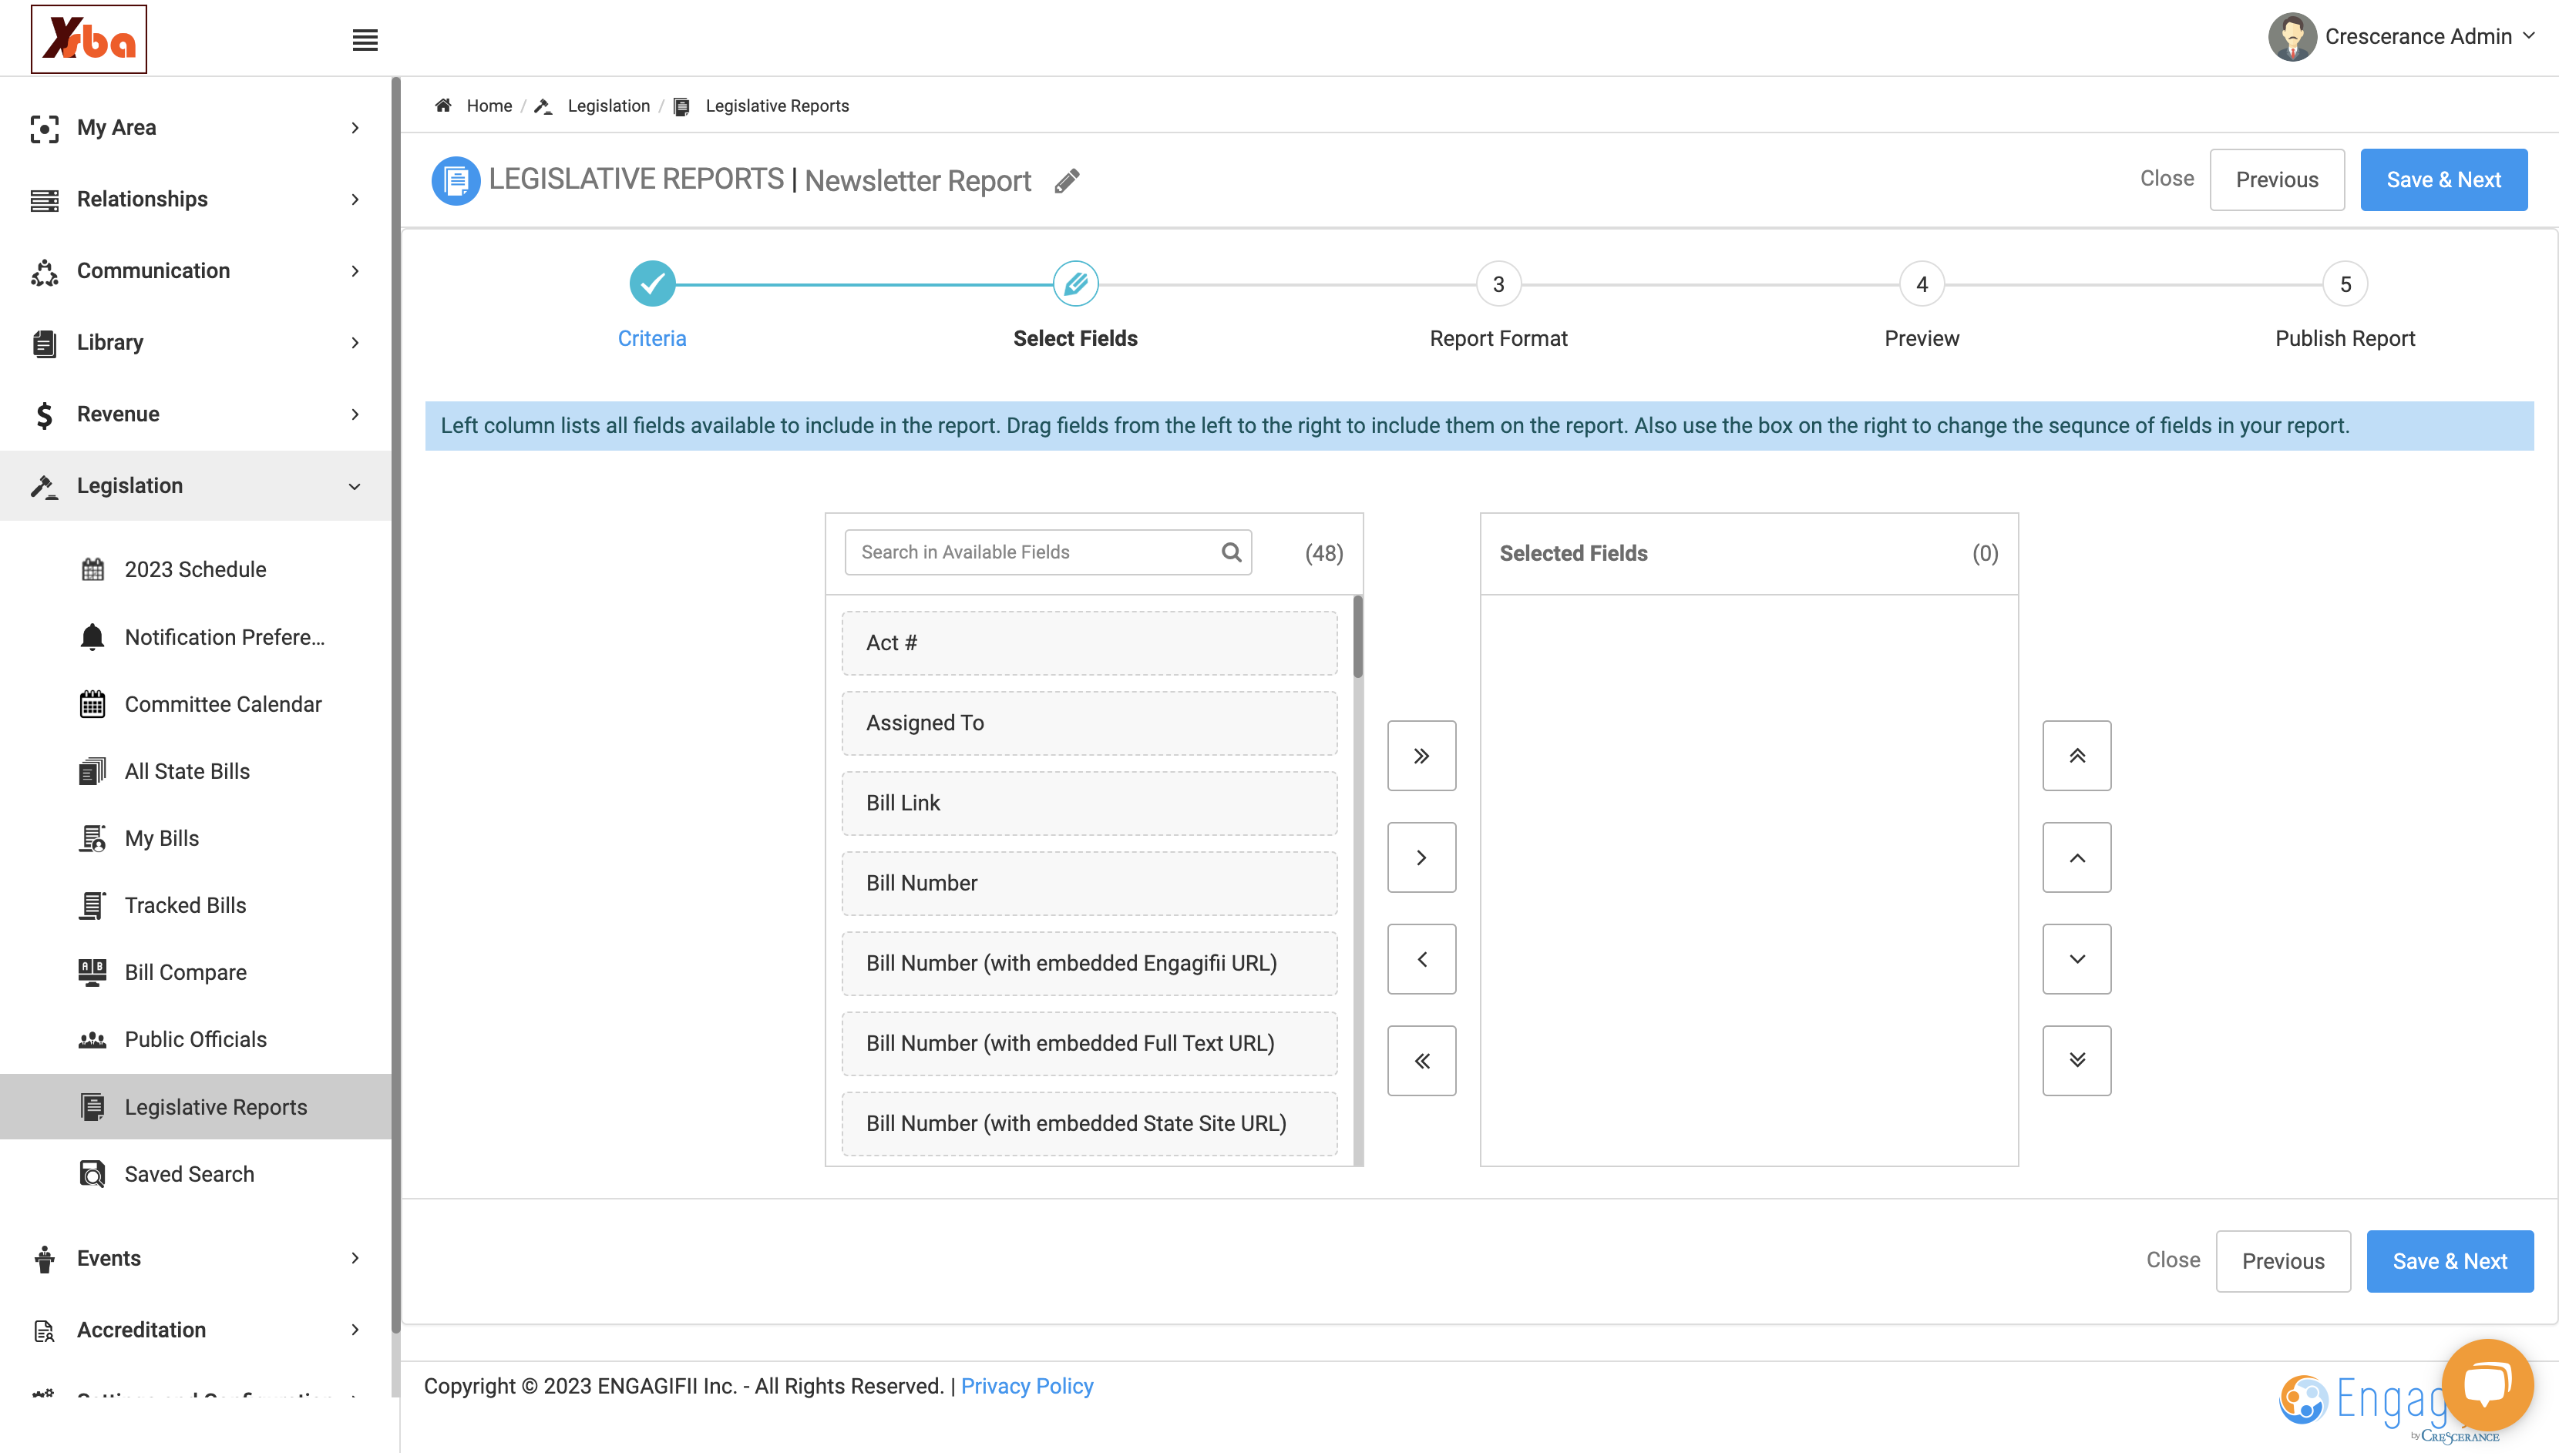Select the Bill Number field

click(1088, 883)
